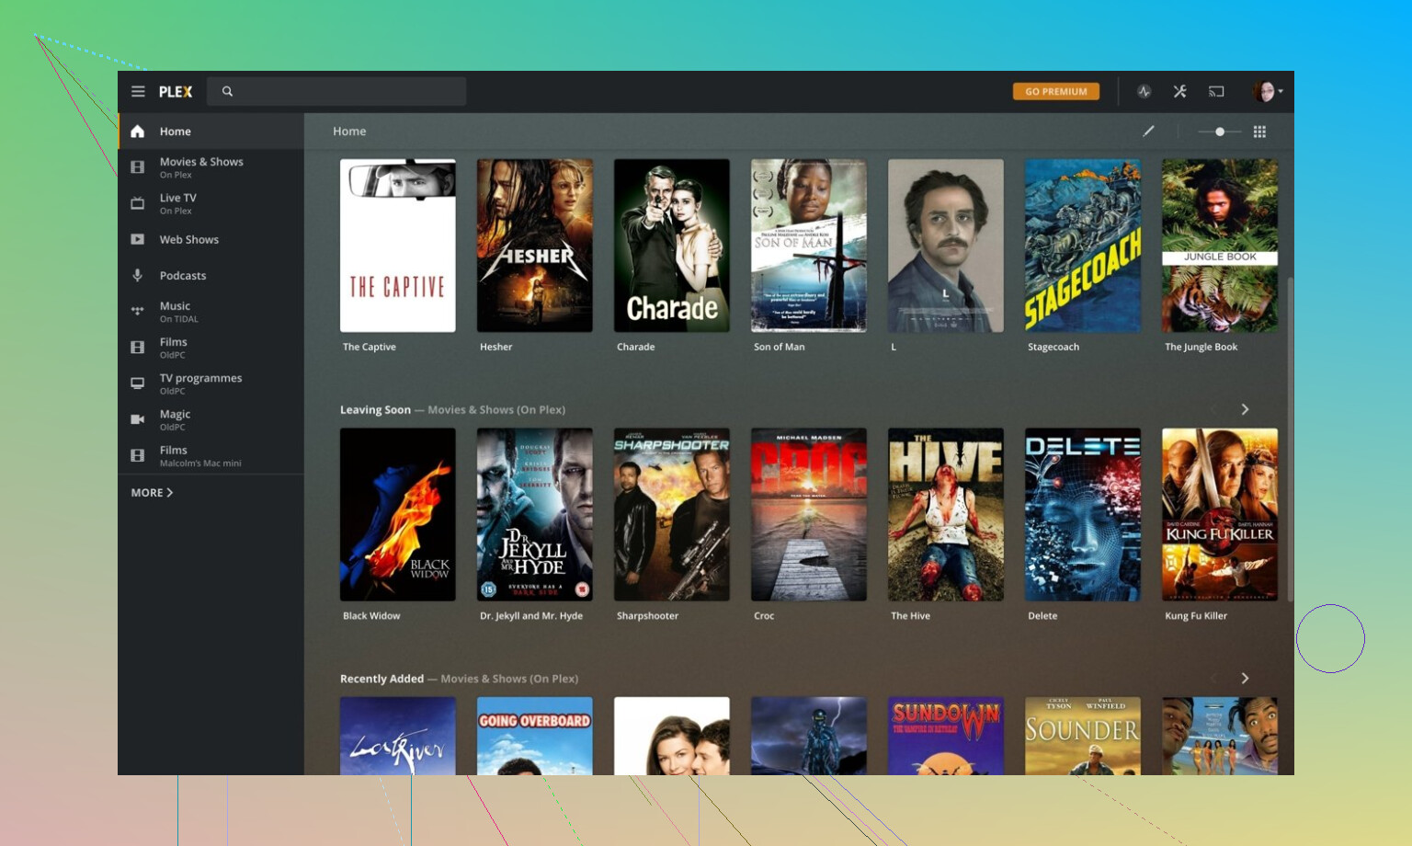Image resolution: width=1412 pixels, height=846 pixels.
Task: Open the user avatar account dropdown
Action: (x=1267, y=92)
